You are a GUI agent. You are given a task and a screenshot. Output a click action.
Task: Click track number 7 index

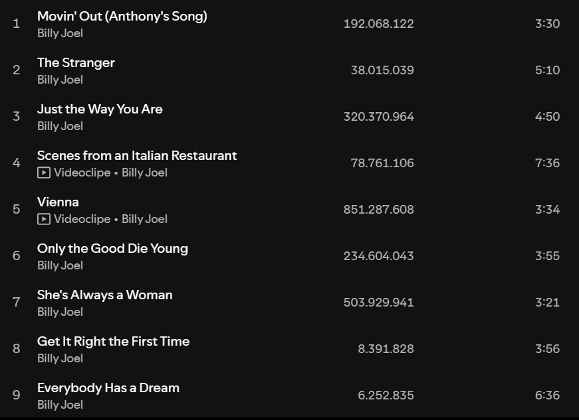pos(16,302)
